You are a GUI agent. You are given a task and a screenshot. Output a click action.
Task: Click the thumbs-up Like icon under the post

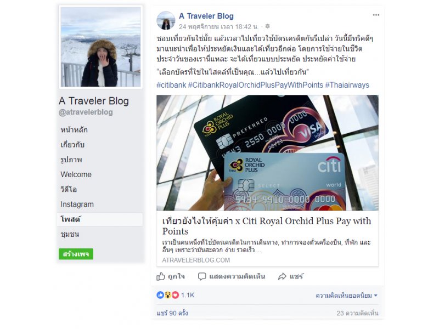point(161,276)
